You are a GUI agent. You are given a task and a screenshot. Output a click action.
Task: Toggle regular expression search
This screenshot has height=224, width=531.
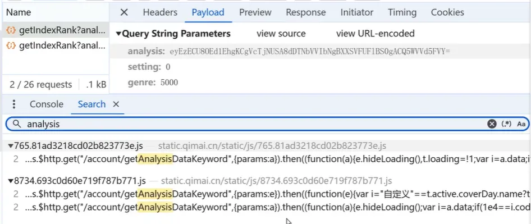(506, 124)
